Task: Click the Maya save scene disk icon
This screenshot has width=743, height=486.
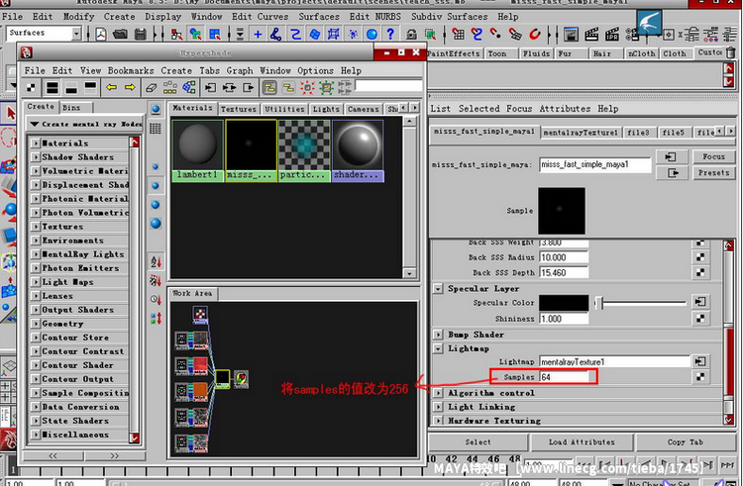Action: 141,34
